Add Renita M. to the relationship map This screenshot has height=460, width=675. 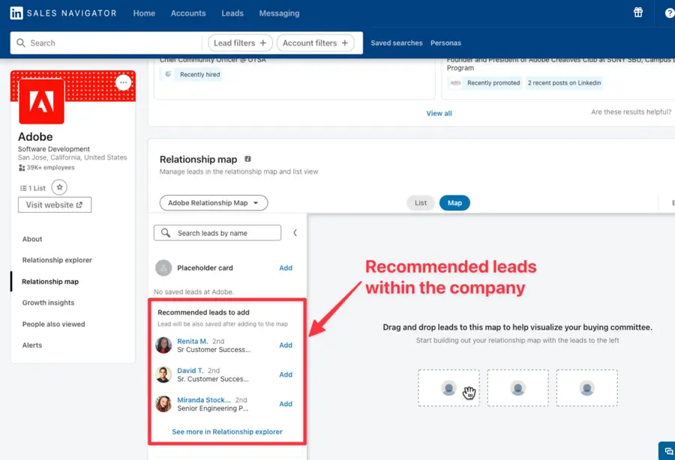285,345
